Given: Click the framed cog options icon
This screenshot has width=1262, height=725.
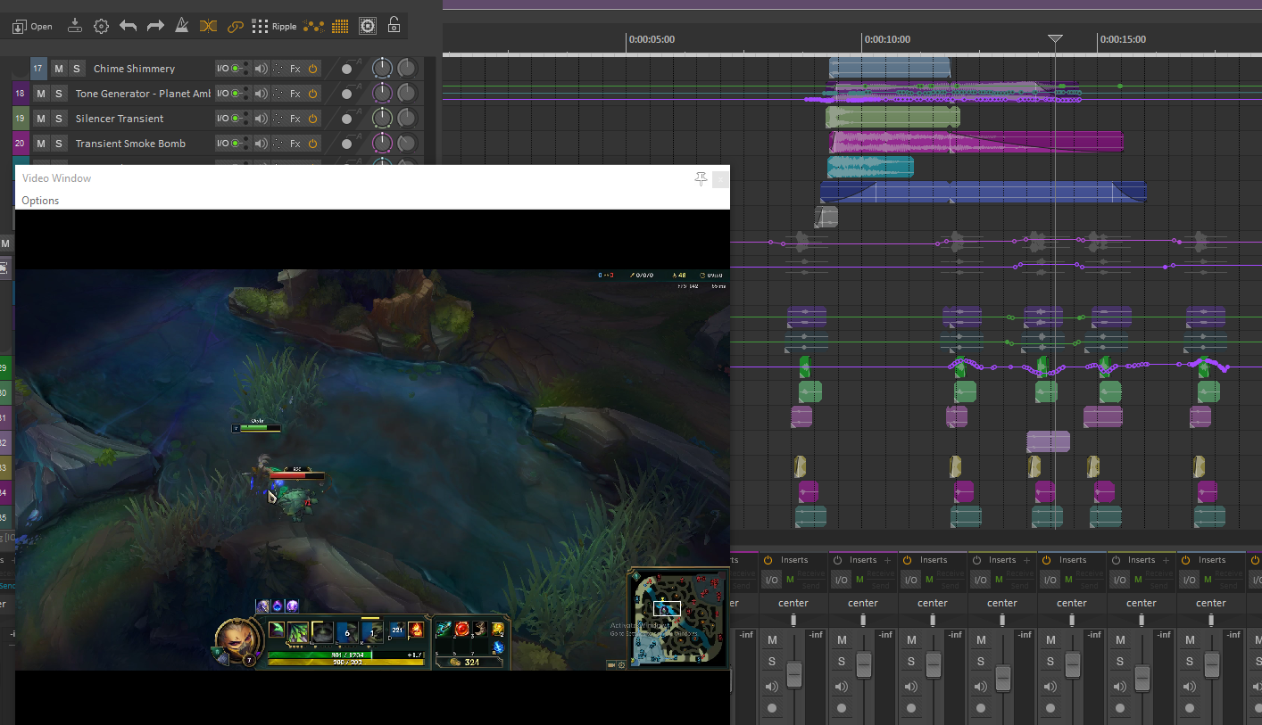Looking at the screenshot, I should (367, 26).
